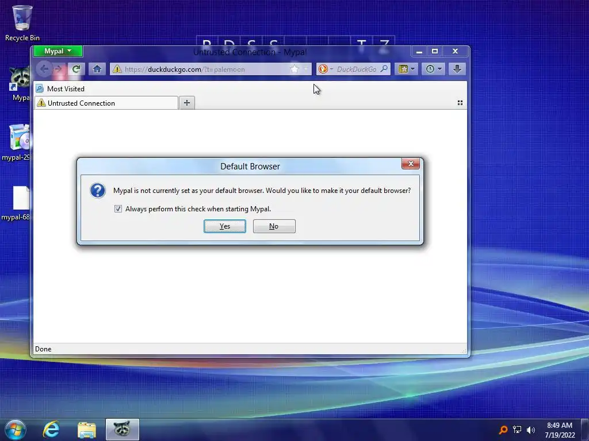The image size is (589, 441).
Task: Click No in Default Browser dialog
Action: [274, 226]
